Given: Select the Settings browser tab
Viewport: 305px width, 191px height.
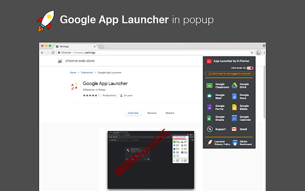Looking at the screenshot, I should click(75, 46).
